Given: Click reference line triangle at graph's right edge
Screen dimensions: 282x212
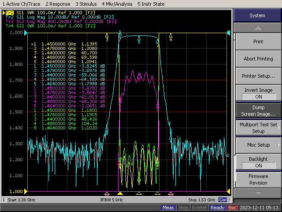Looking at the screenshot, I should point(228,33).
